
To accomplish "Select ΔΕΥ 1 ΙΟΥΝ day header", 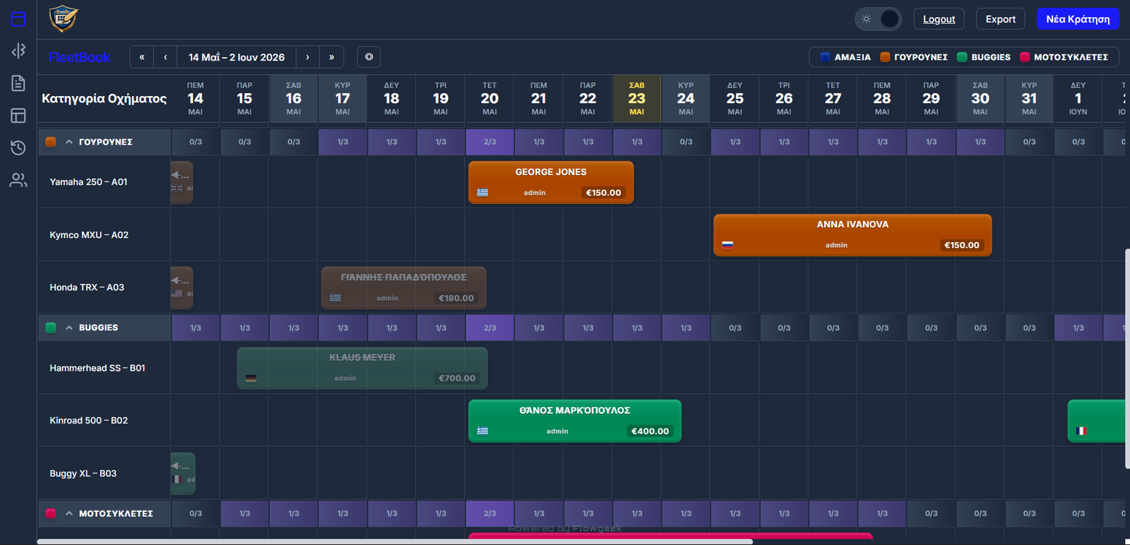I will [1078, 98].
